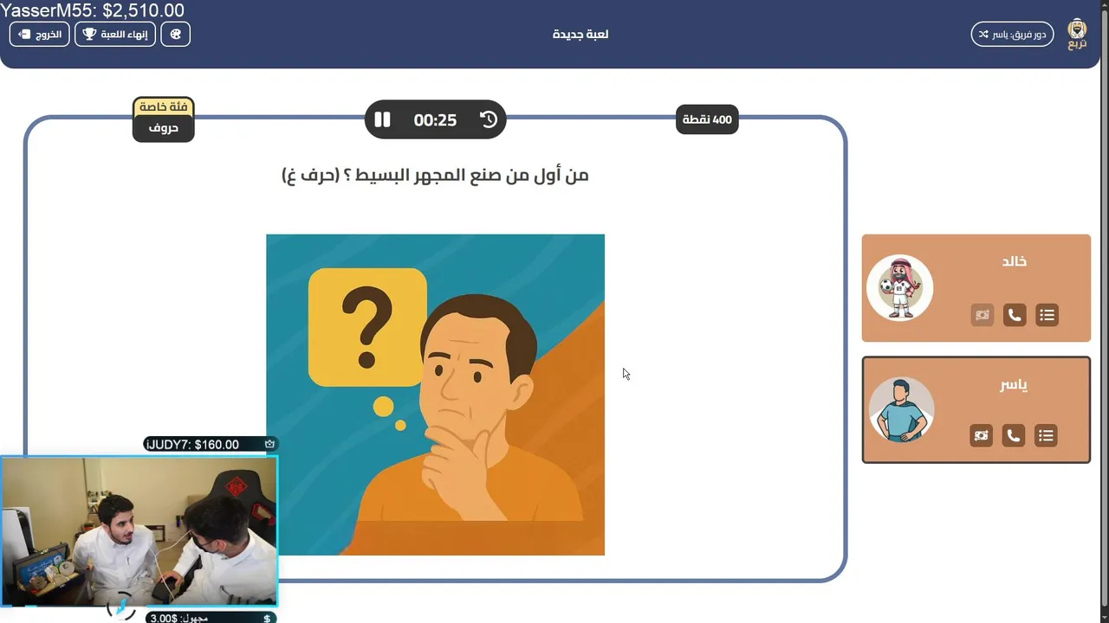Use ياسر team's phone call lifeline

coord(1014,435)
